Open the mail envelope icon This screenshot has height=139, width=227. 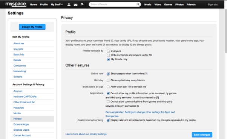[75, 5]
